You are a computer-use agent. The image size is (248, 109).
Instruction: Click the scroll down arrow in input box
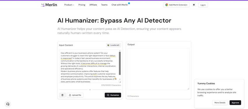(x=120, y=79)
